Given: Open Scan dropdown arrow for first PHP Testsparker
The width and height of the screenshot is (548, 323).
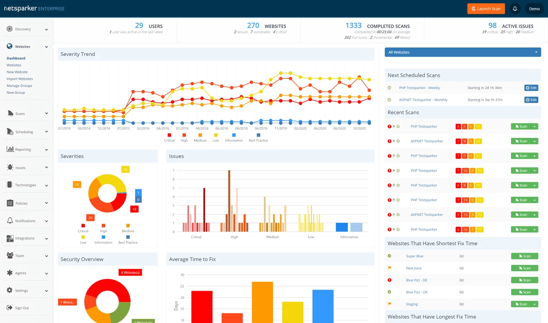Looking at the screenshot, I should click(x=535, y=127).
